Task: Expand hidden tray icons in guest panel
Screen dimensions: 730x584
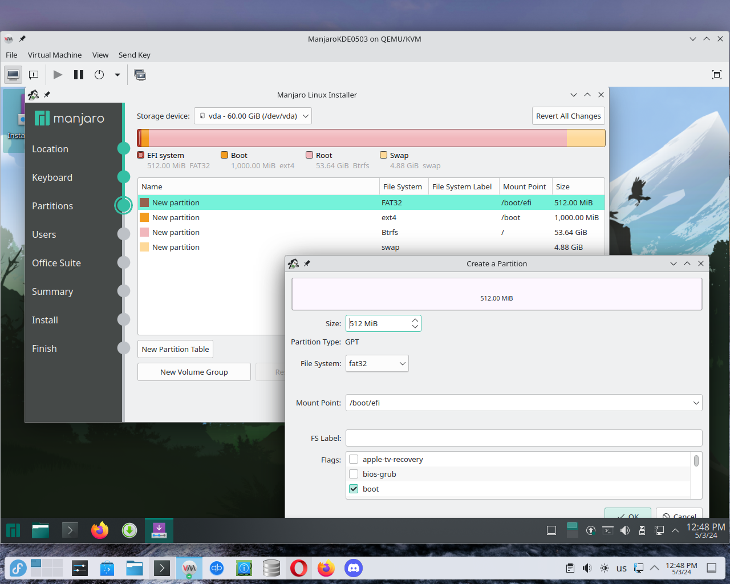Action: point(675,530)
